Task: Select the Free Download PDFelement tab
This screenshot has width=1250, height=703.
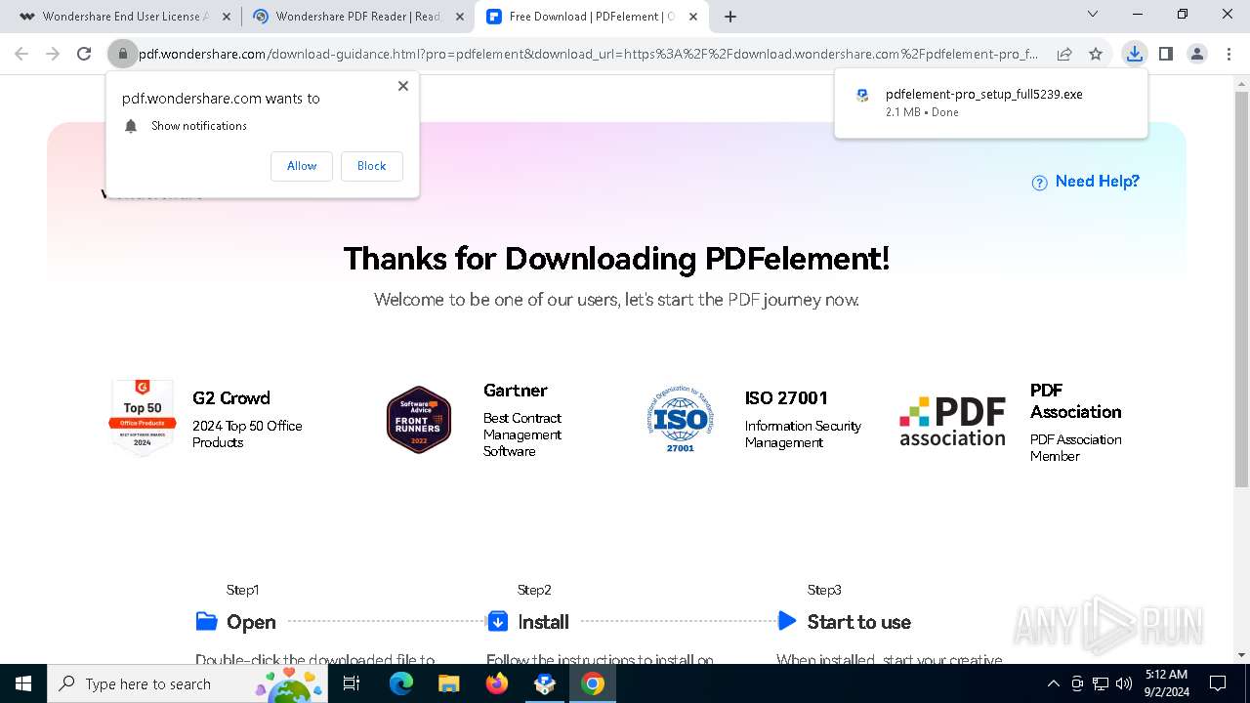Action: 592,17
